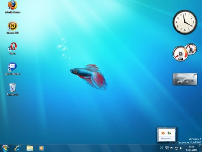Click the CPU meter gauge gadget
Image resolution: width=202 pixels, height=152 pixels.
[180, 54]
